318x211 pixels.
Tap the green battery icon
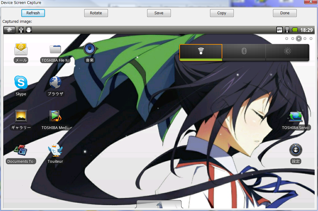(x=295, y=30)
